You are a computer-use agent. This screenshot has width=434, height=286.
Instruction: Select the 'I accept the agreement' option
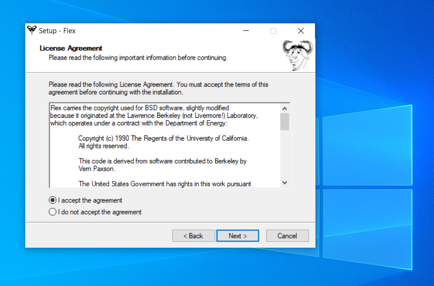53,200
